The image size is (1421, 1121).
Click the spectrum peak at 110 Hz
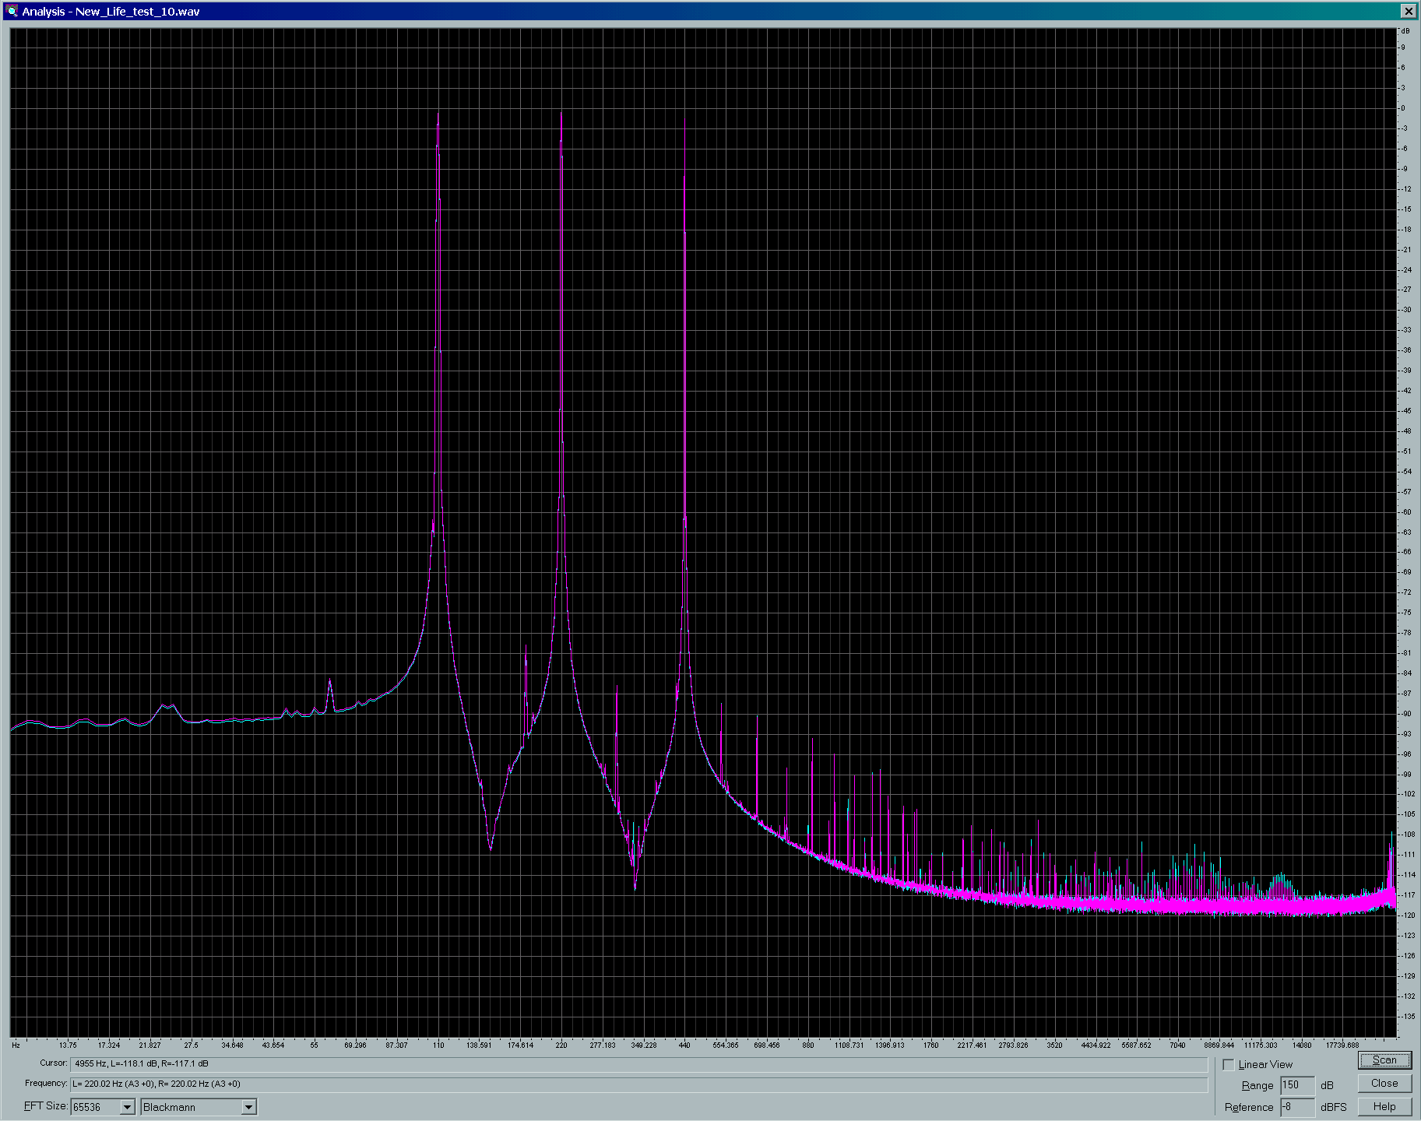pos(438,114)
